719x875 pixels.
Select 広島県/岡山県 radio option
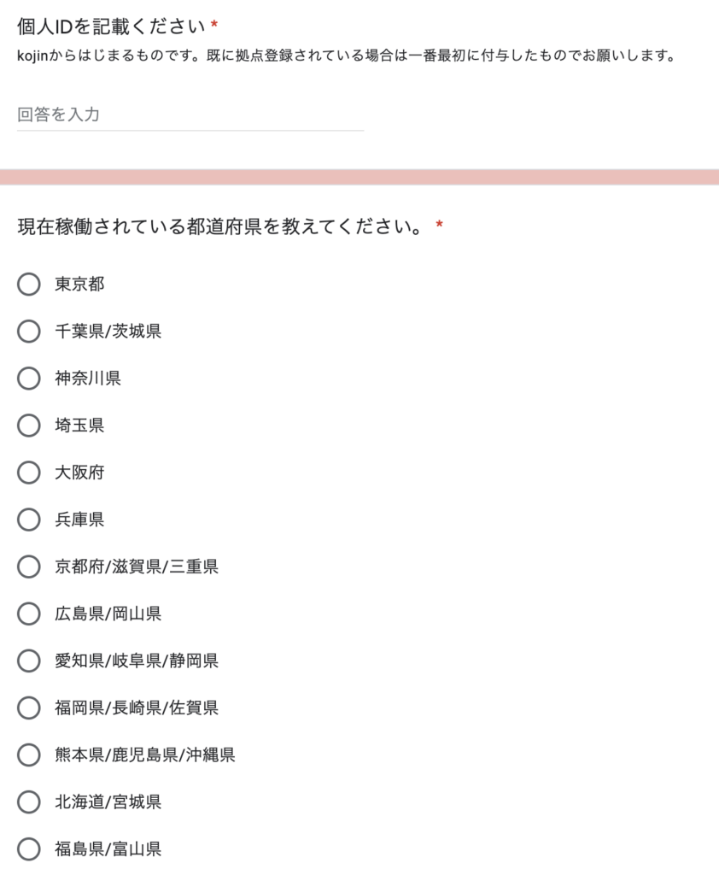coord(28,614)
